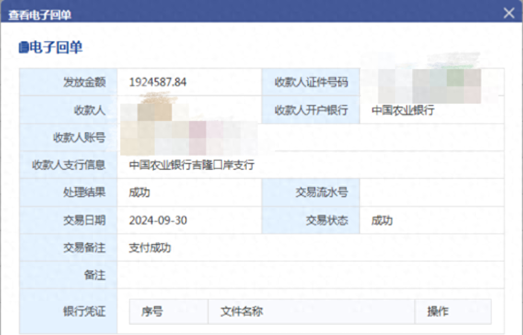
Task: Select the date 2024-09-30
Action: [158, 220]
